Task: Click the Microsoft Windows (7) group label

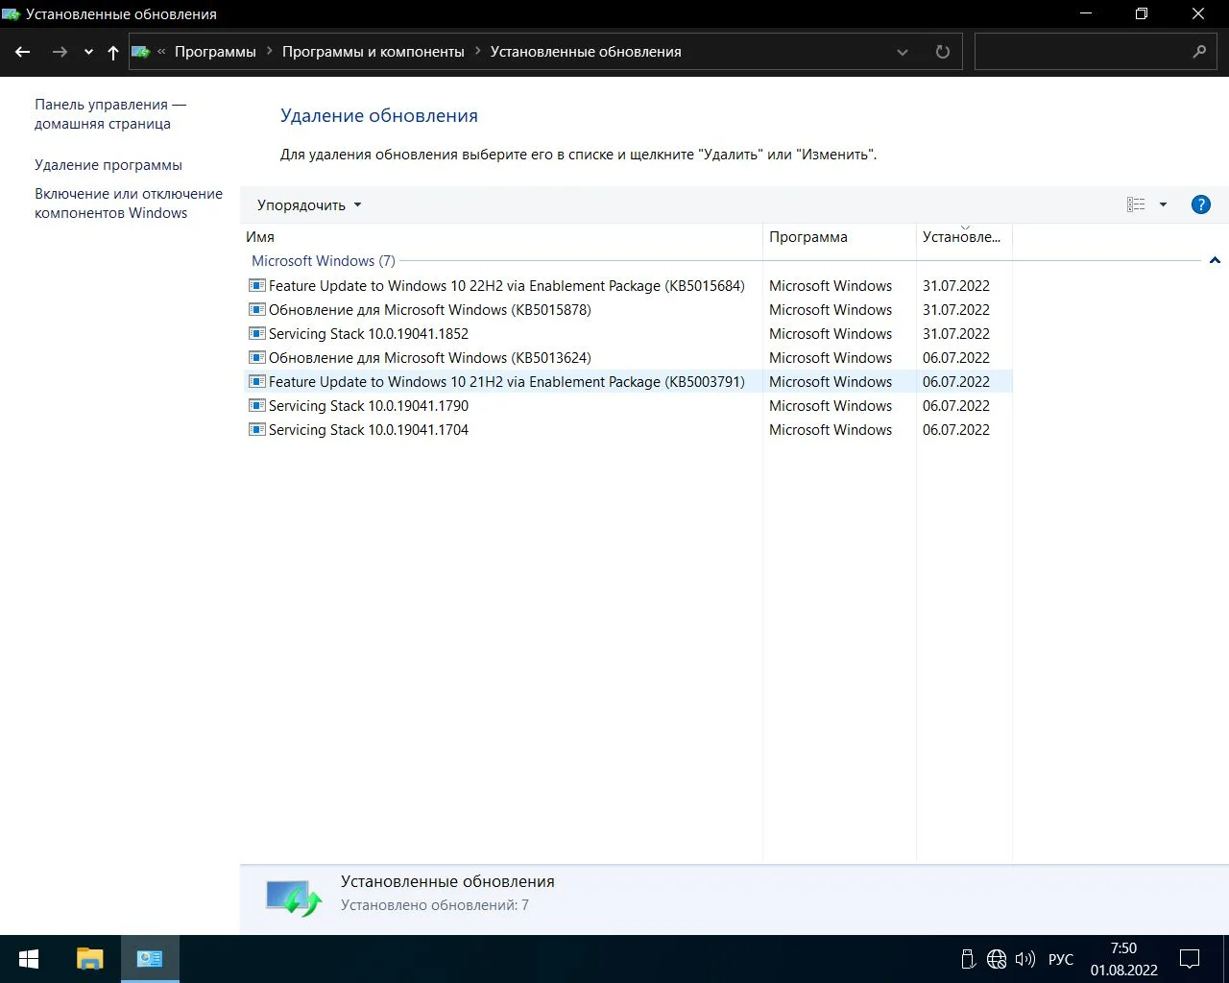Action: click(x=324, y=261)
